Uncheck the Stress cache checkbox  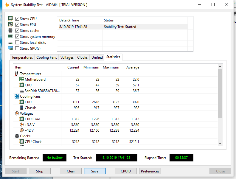coord(17,31)
